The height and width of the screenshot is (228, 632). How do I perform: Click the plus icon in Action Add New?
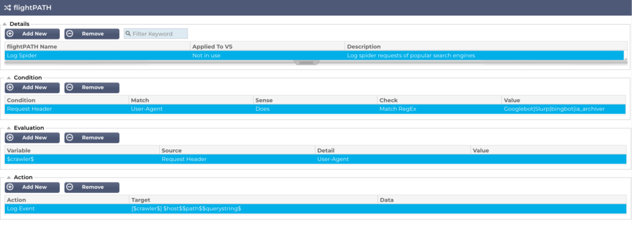(10, 187)
